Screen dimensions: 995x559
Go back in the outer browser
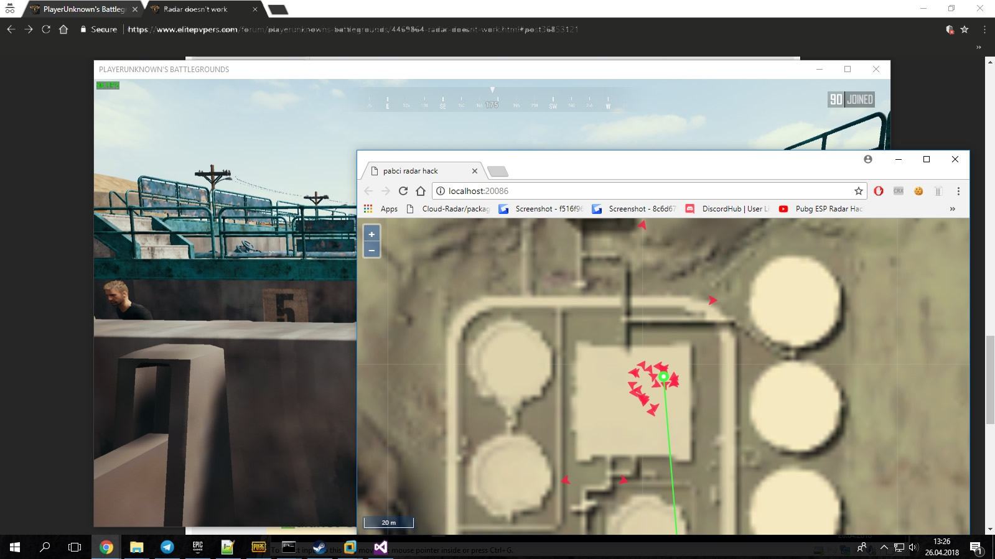pyautogui.click(x=11, y=29)
